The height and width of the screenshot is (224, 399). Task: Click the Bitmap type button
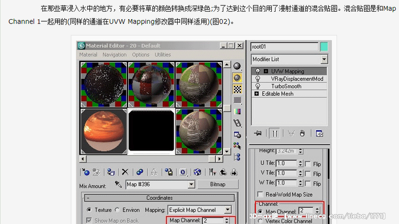point(217,185)
